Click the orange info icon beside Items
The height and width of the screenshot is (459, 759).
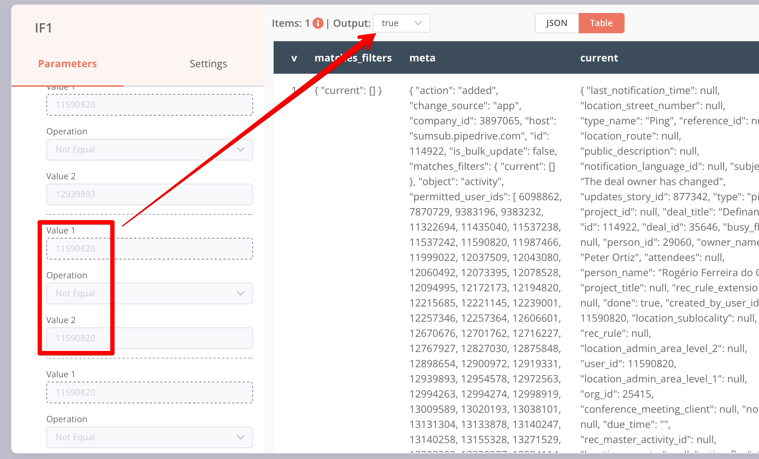click(318, 23)
